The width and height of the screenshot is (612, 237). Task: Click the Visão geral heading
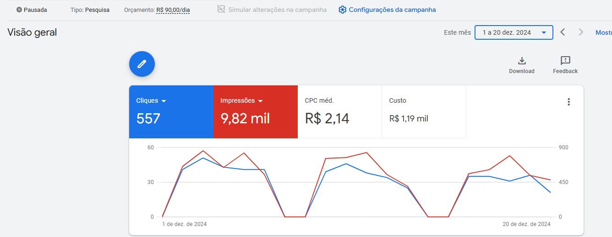pyautogui.click(x=32, y=32)
